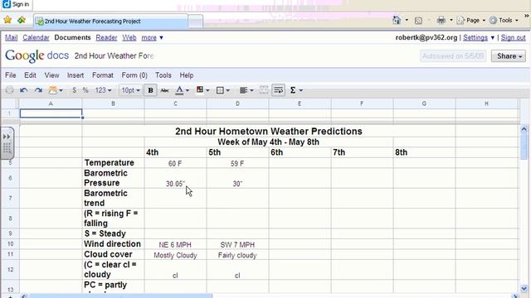Go to Mail link
The image size is (531, 298).
pos(11,37)
